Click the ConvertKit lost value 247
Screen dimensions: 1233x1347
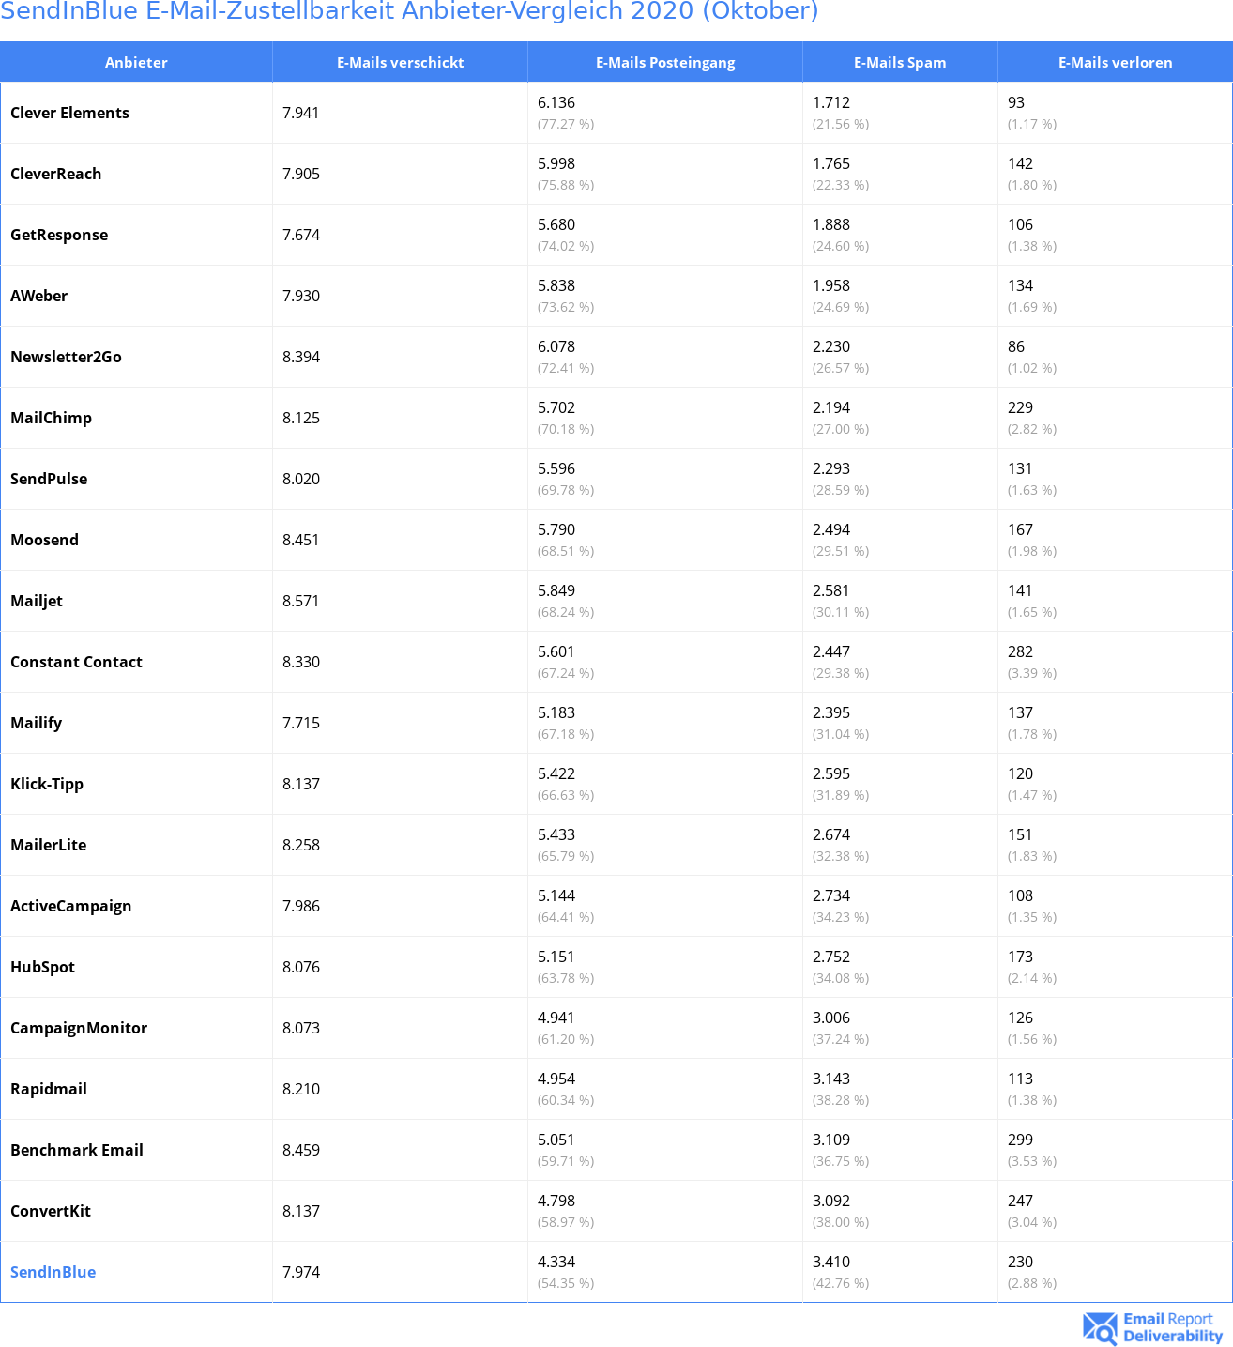pyautogui.click(x=1020, y=1201)
